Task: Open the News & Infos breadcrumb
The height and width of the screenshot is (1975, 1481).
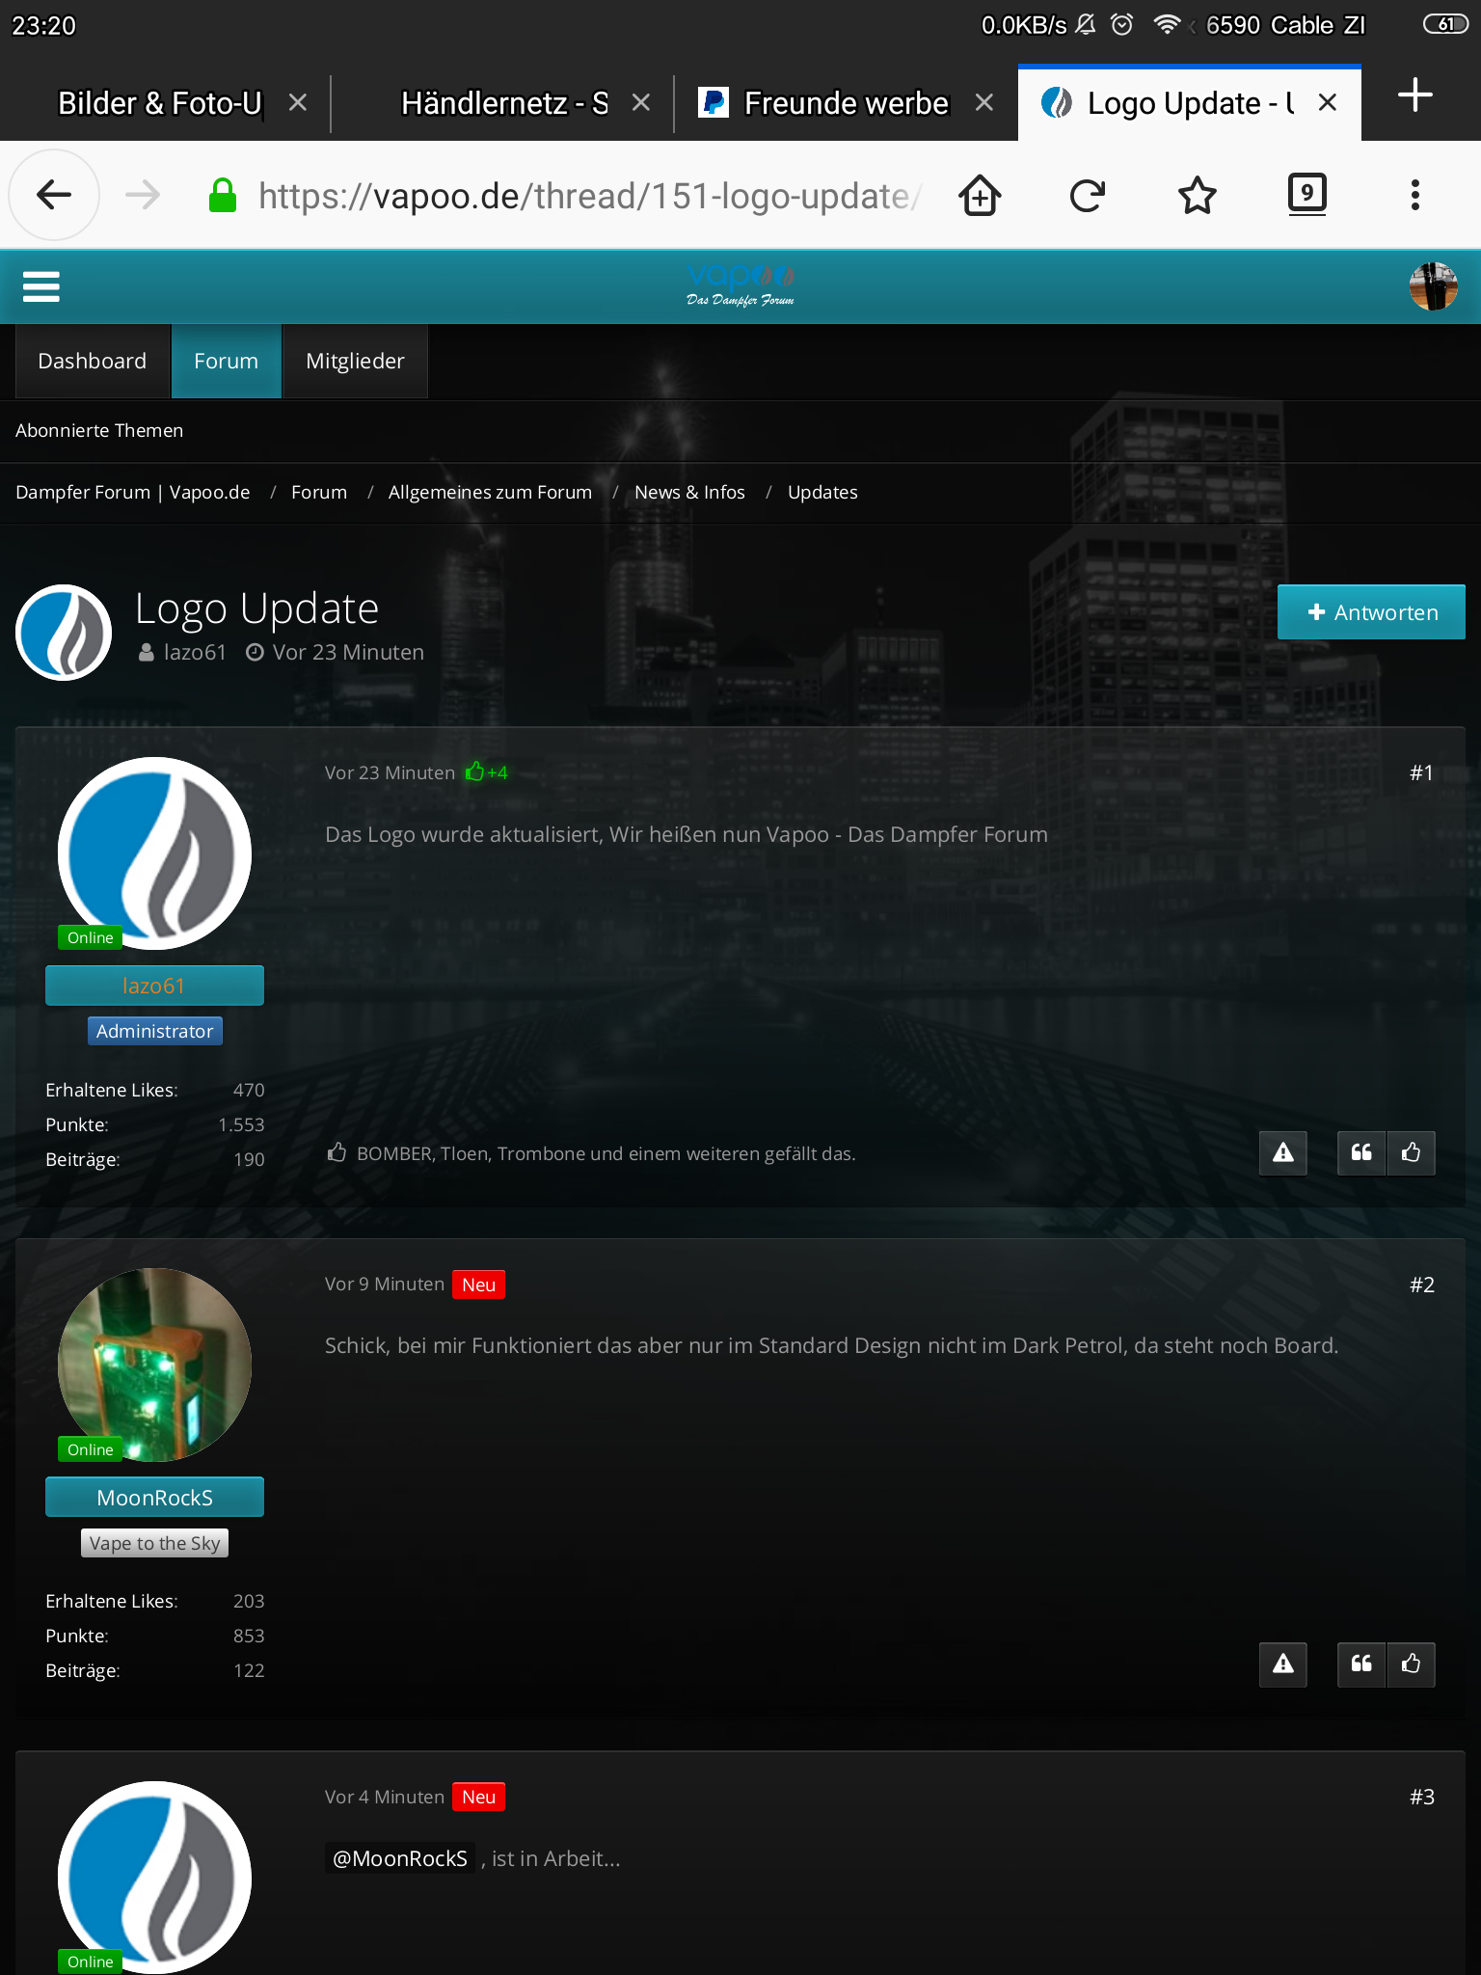Action: coord(689,492)
